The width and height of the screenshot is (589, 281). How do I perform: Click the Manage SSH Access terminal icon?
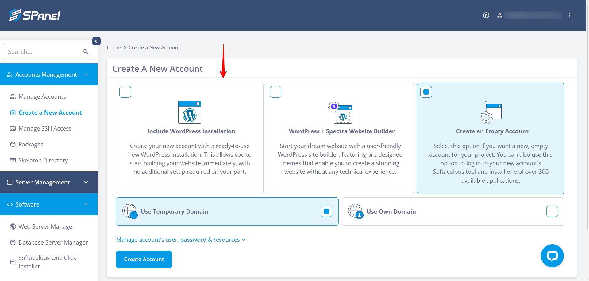pyautogui.click(x=13, y=128)
